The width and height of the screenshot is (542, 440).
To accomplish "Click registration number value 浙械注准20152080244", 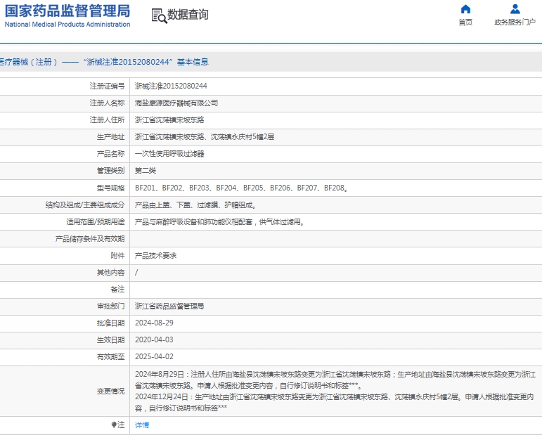I will [171, 86].
